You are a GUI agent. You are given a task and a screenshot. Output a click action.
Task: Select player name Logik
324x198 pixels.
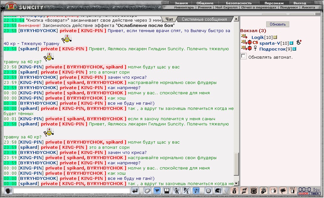[x=258, y=37]
